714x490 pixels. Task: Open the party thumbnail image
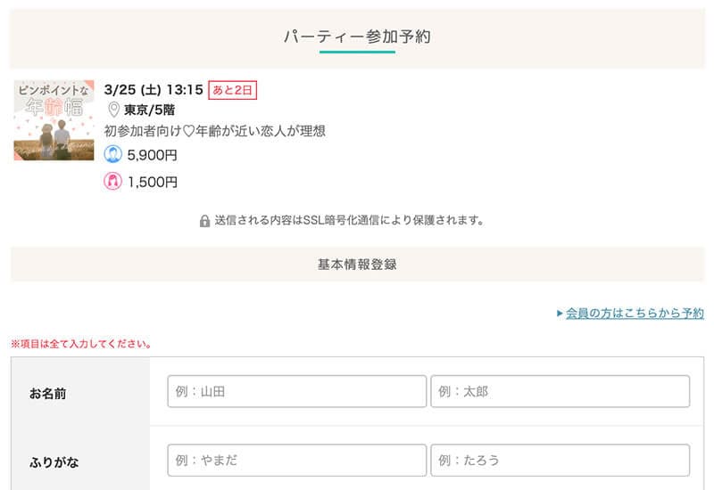(x=54, y=120)
